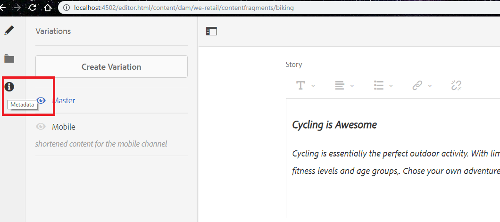Viewport: 500px width, 222px height.
Task: Click the text format T icon
Action: (300, 85)
